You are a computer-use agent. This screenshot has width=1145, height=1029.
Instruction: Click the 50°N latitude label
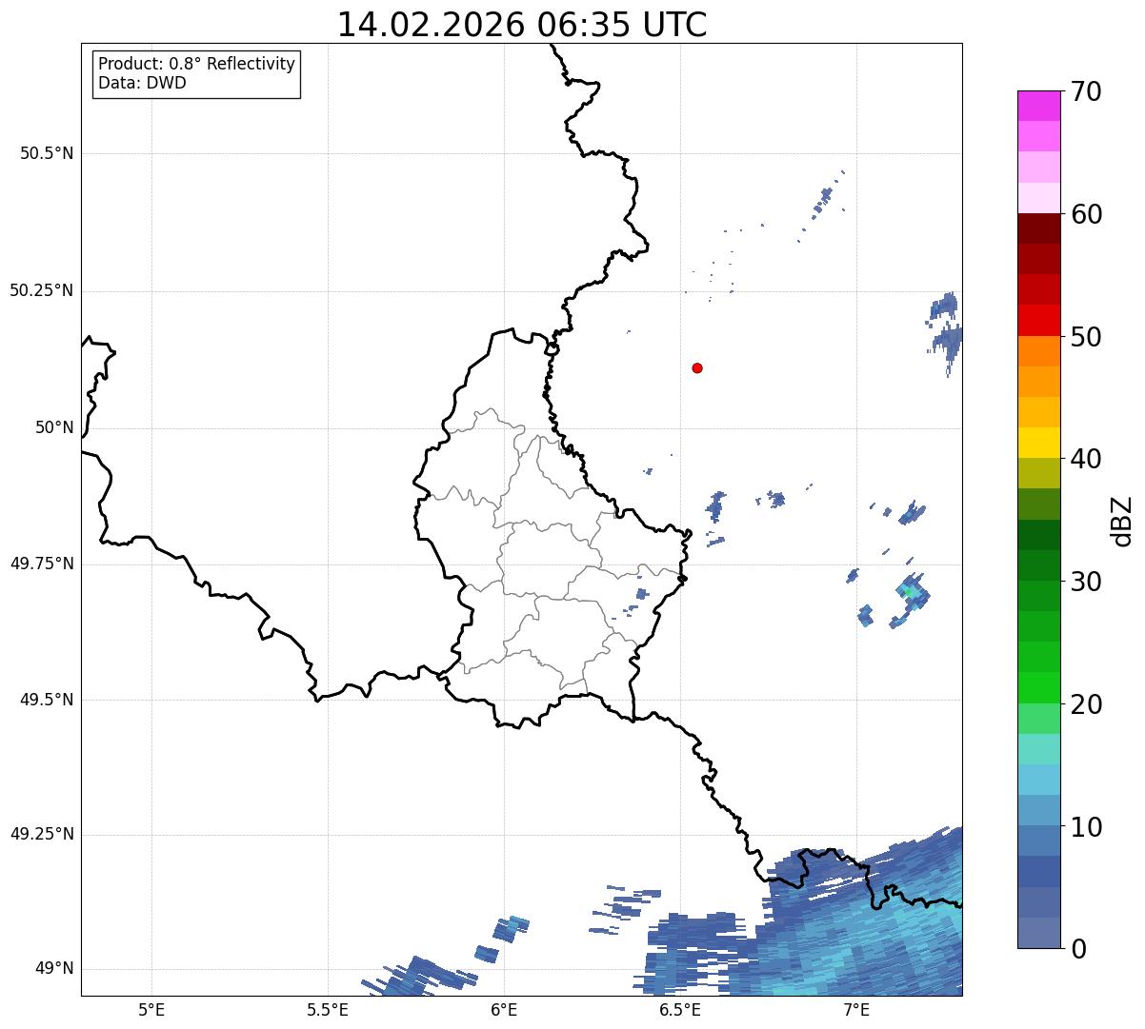[x=54, y=427]
